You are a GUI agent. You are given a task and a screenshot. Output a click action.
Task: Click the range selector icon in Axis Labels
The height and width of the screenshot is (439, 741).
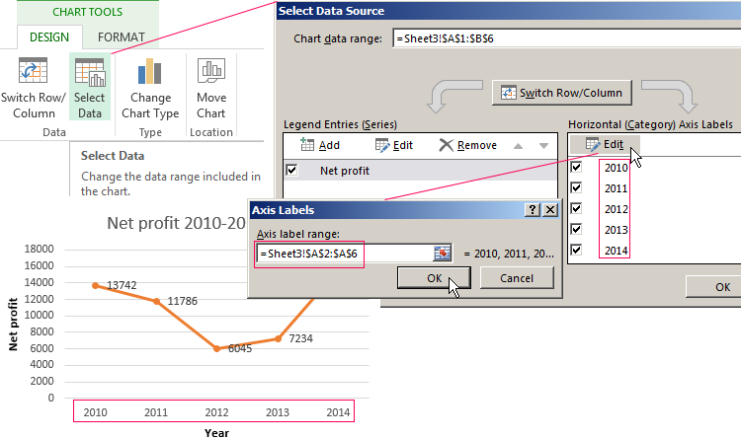pos(442,254)
